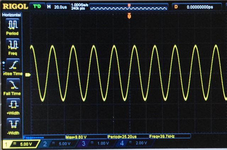This screenshot has height=150, width=227.
Task: Click the orange D delay label
Action: pyautogui.click(x=176, y=7)
